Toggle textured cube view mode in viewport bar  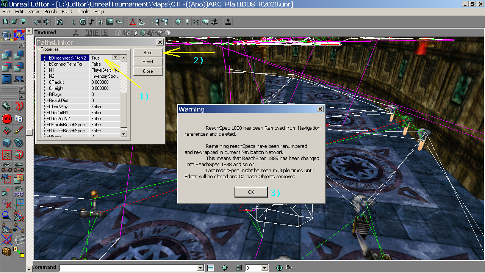click(x=142, y=33)
